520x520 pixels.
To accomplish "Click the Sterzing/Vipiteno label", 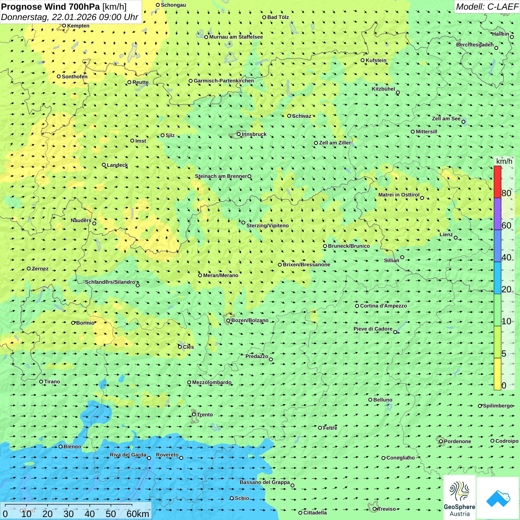I will [x=267, y=225].
